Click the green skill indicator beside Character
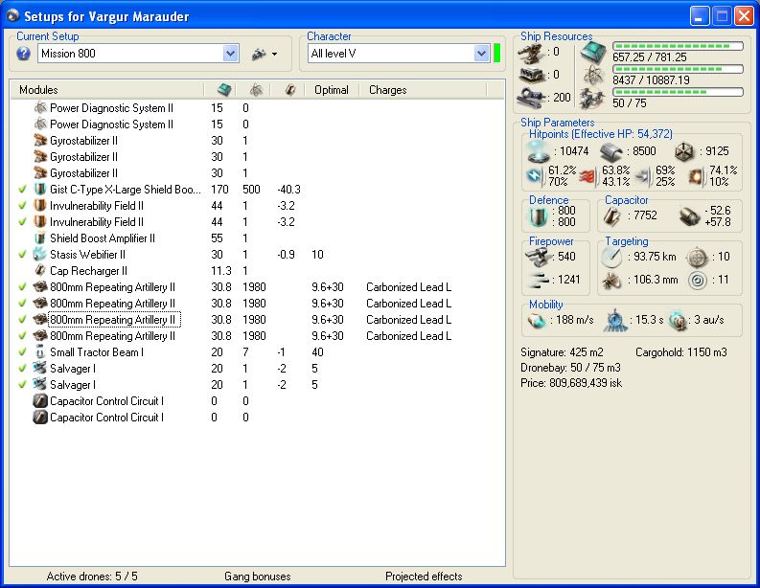 tap(497, 54)
